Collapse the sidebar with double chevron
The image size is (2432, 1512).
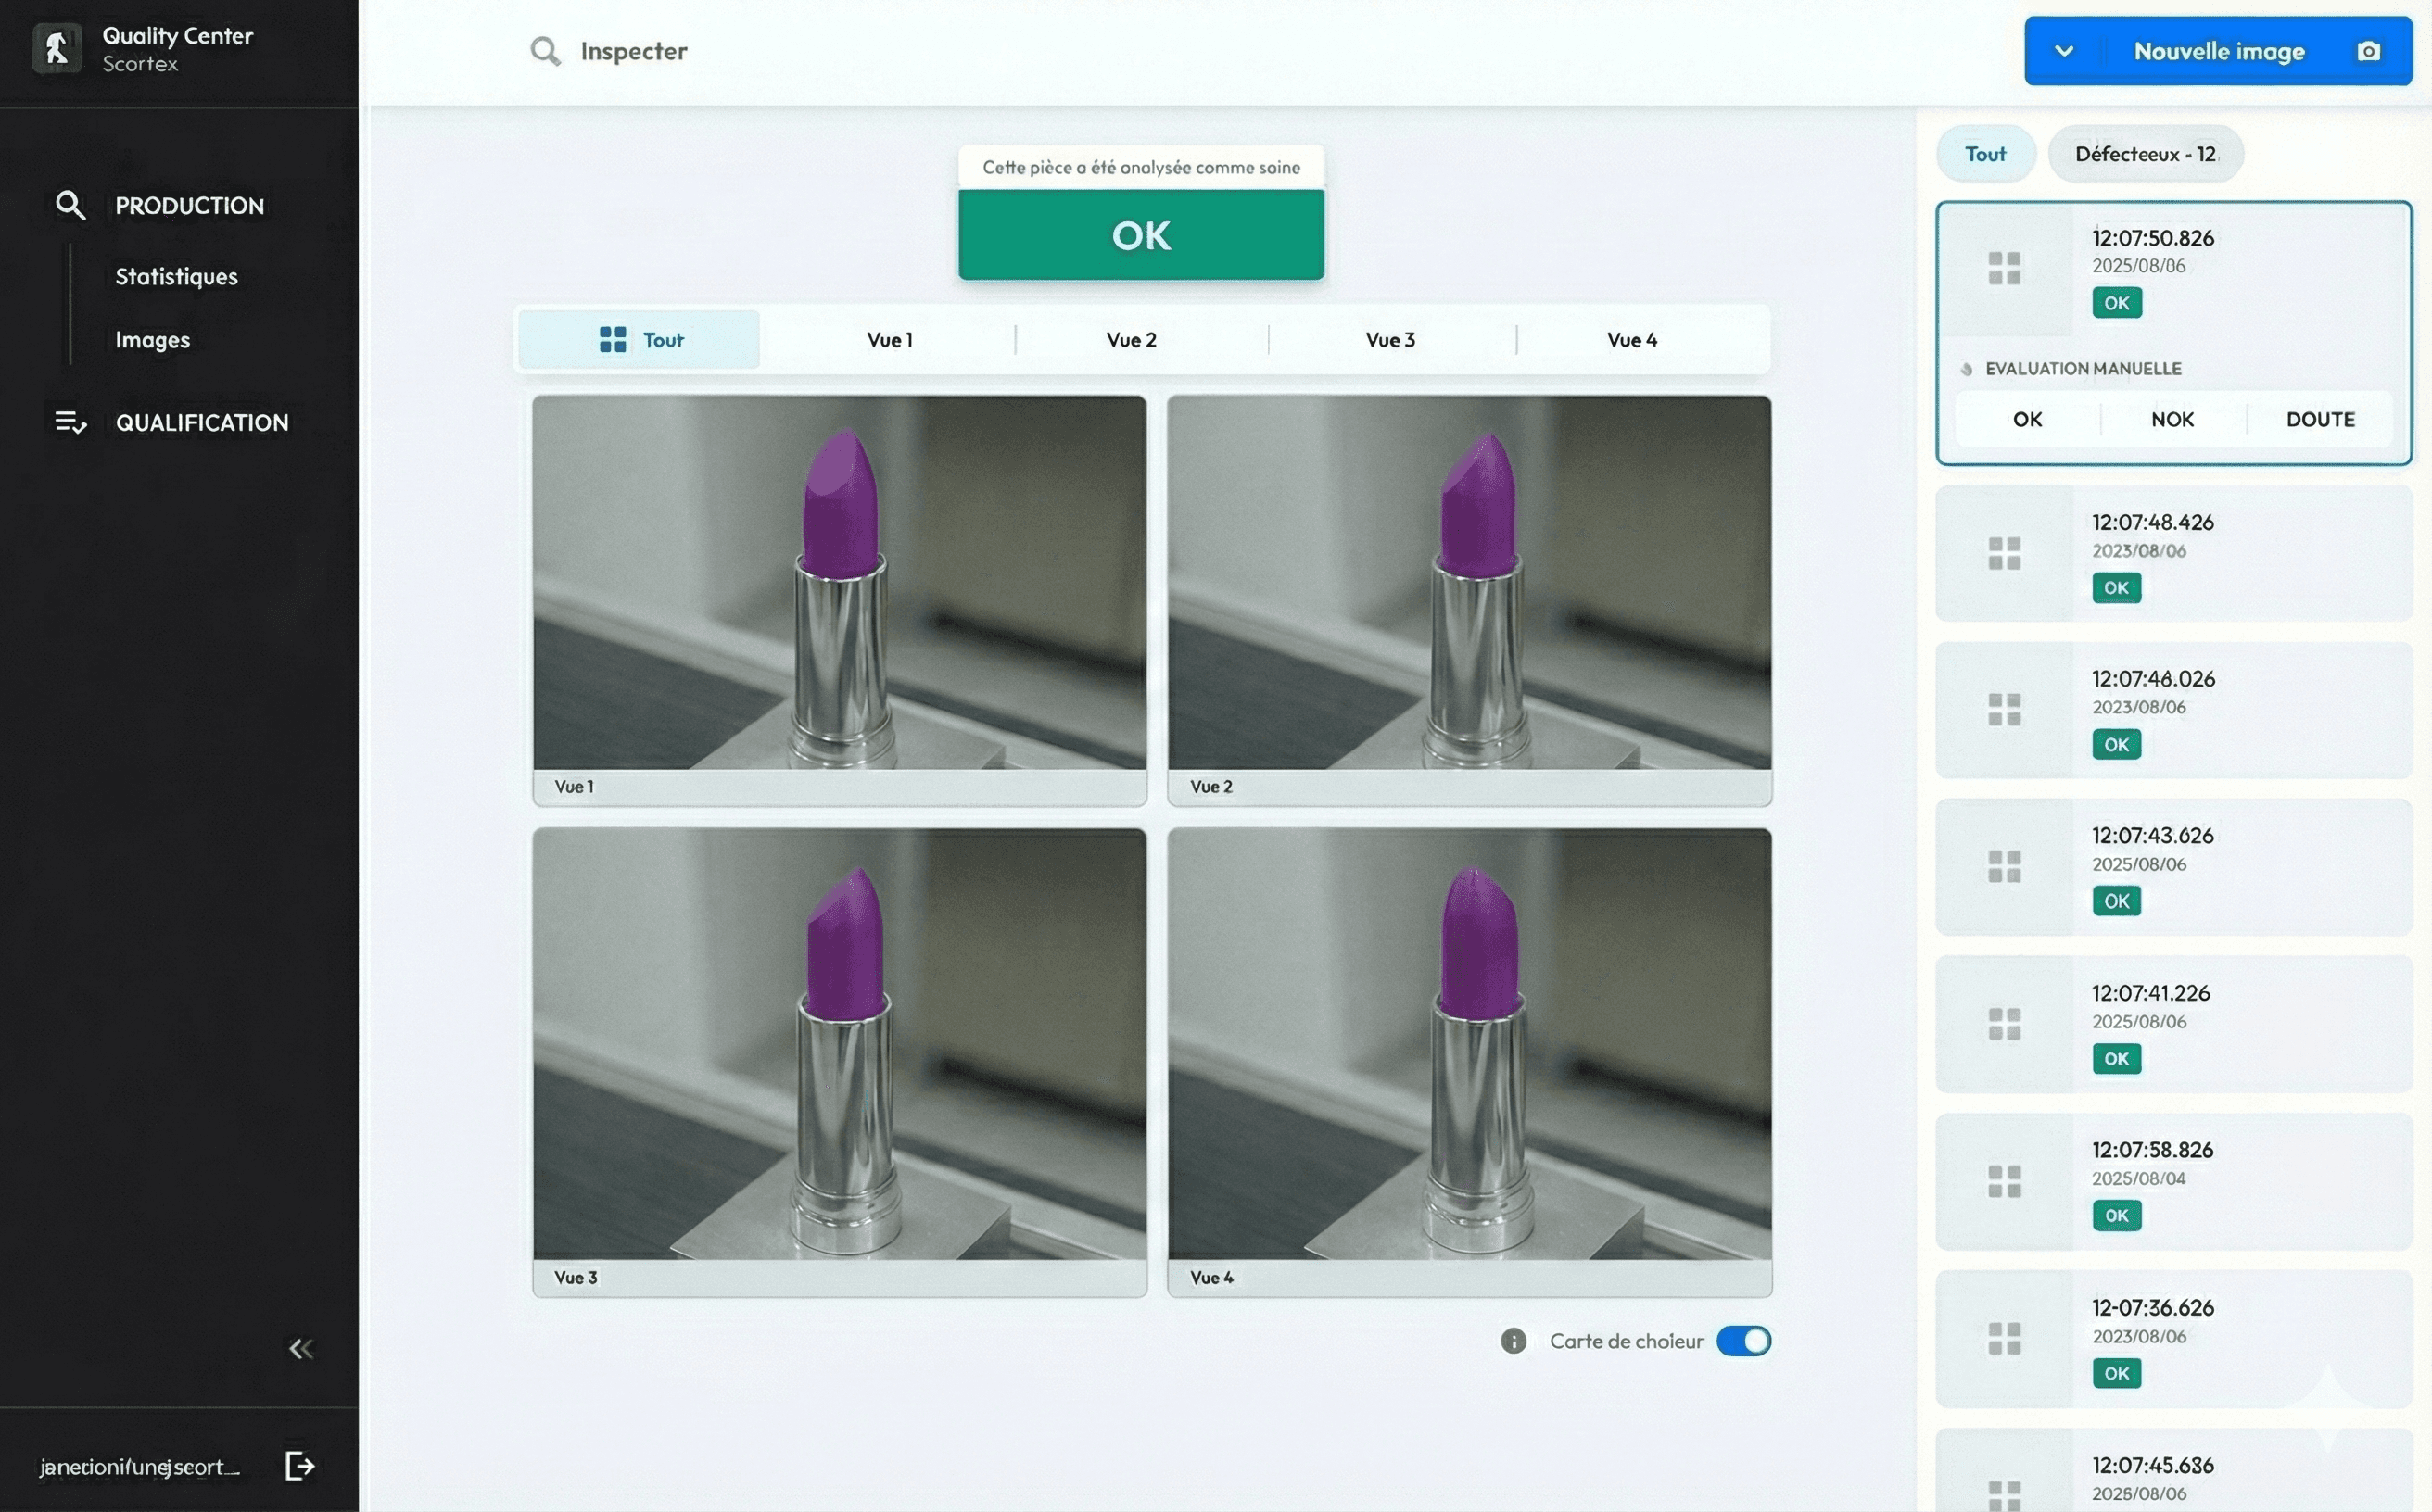click(x=300, y=1349)
